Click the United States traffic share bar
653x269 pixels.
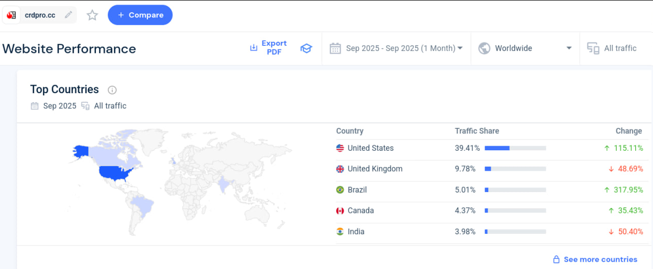[x=515, y=148]
